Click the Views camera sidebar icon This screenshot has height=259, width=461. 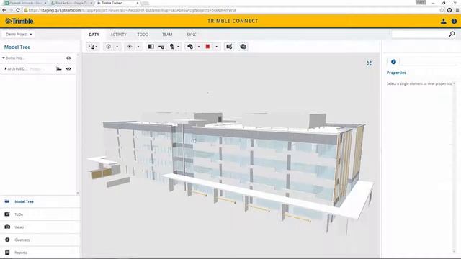(7, 227)
